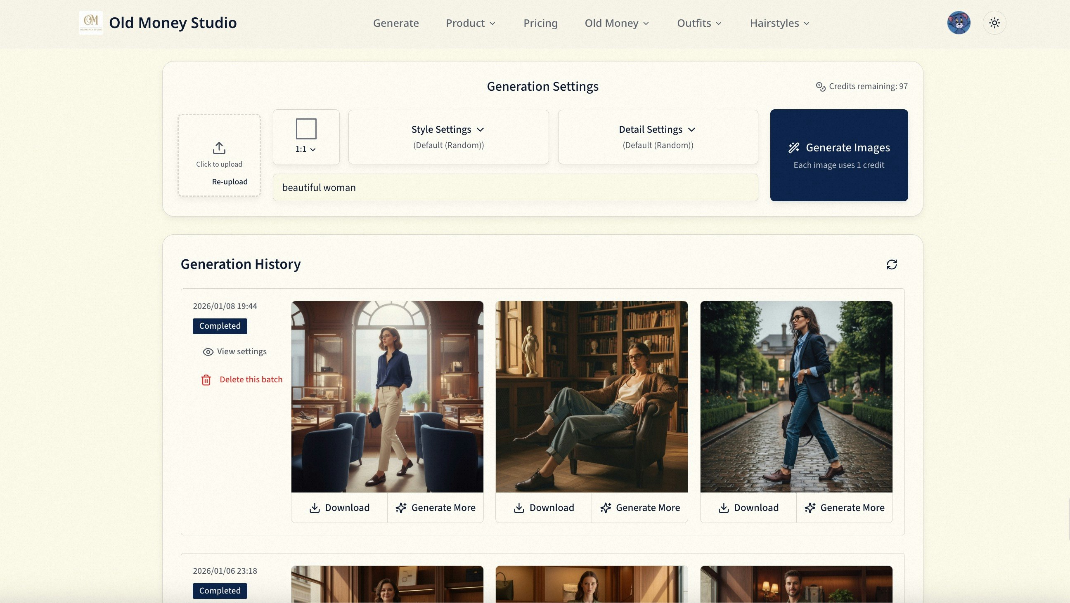The height and width of the screenshot is (603, 1070).
Task: Open the Pricing page
Action: point(540,23)
